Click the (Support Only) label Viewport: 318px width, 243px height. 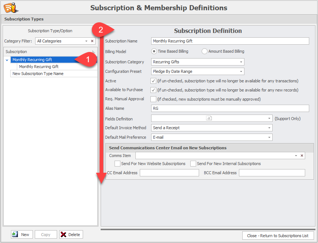click(x=288, y=119)
